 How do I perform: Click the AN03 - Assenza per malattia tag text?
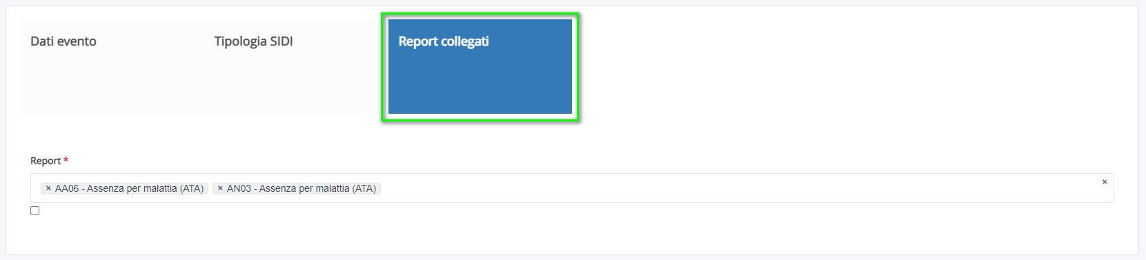[302, 188]
